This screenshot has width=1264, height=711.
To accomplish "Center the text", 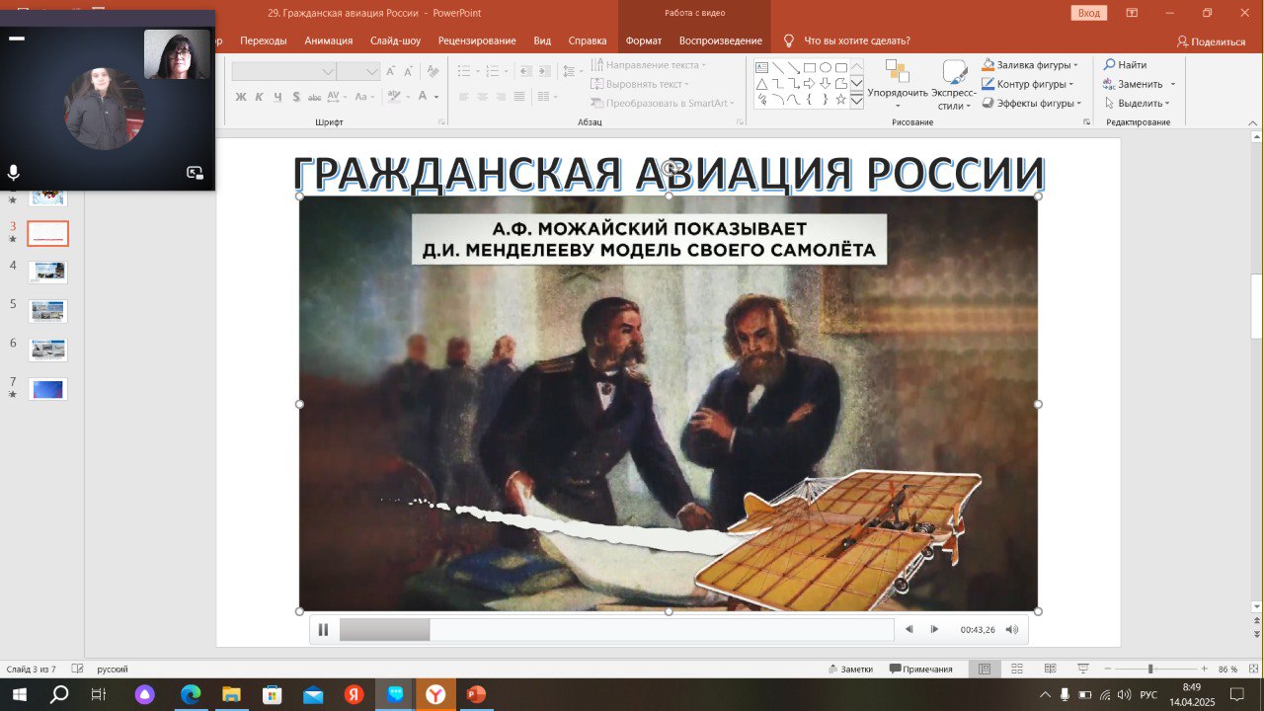I will [x=483, y=97].
